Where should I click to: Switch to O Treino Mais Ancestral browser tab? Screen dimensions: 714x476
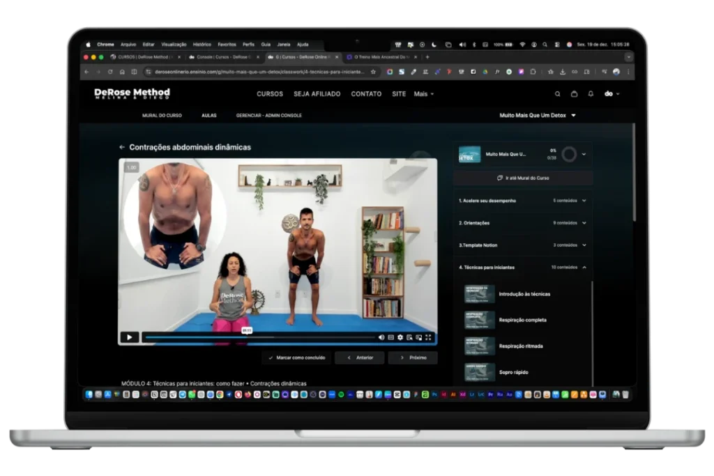click(x=381, y=57)
